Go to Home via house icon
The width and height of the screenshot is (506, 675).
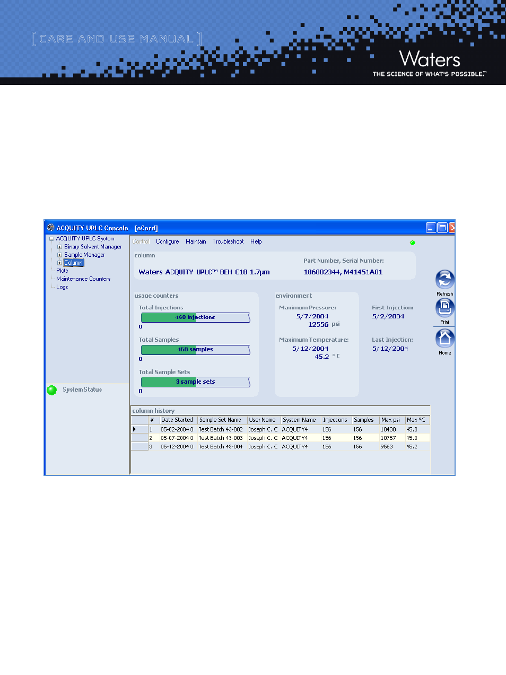pyautogui.click(x=444, y=339)
